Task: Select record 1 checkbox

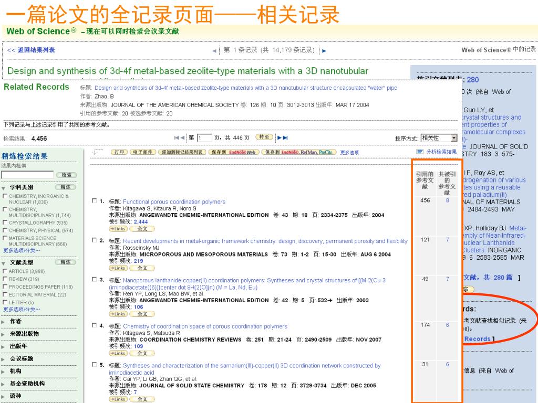Action: 95,201
